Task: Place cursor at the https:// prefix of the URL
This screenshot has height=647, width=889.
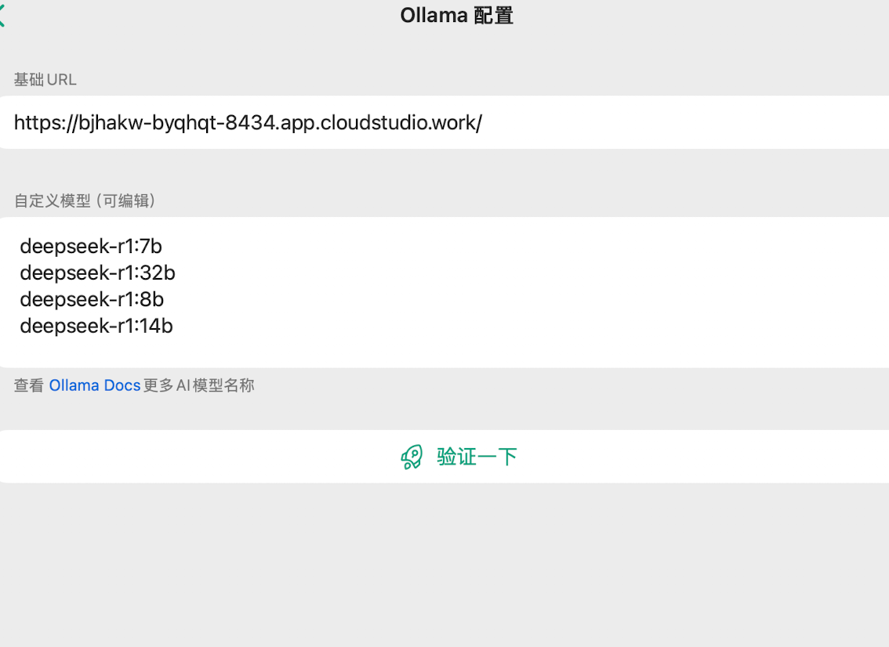Action: (x=43, y=122)
